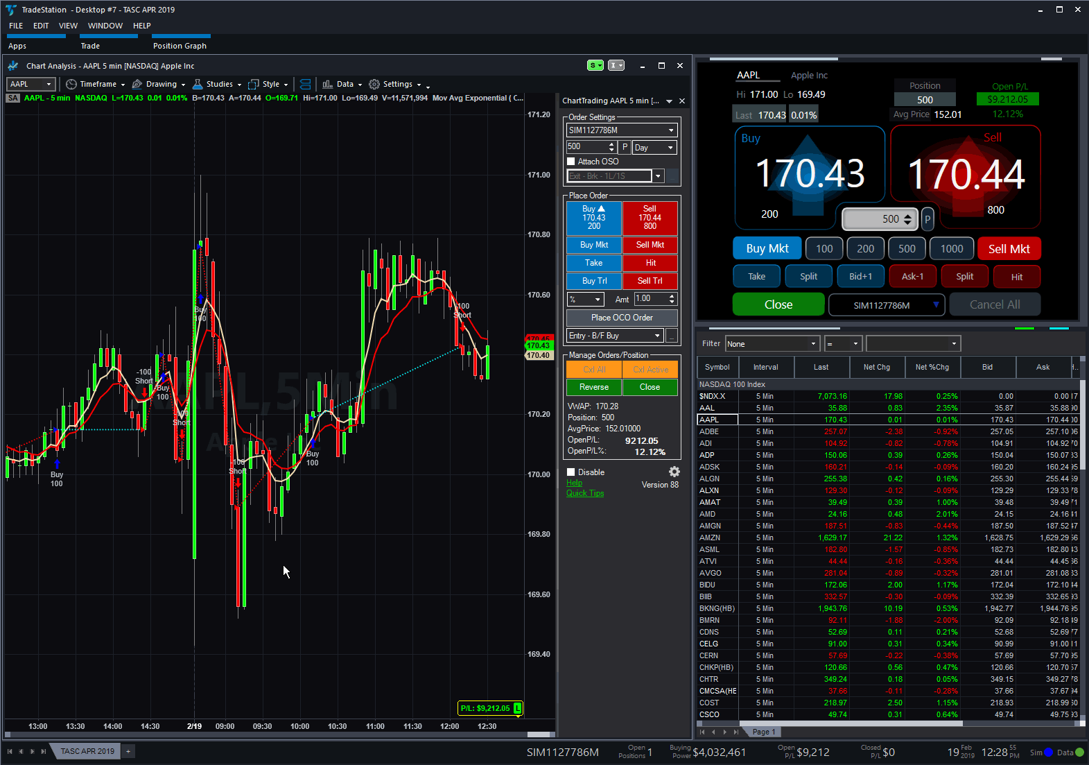
Task: Open the Day duration dropdown
Action: coord(670,147)
